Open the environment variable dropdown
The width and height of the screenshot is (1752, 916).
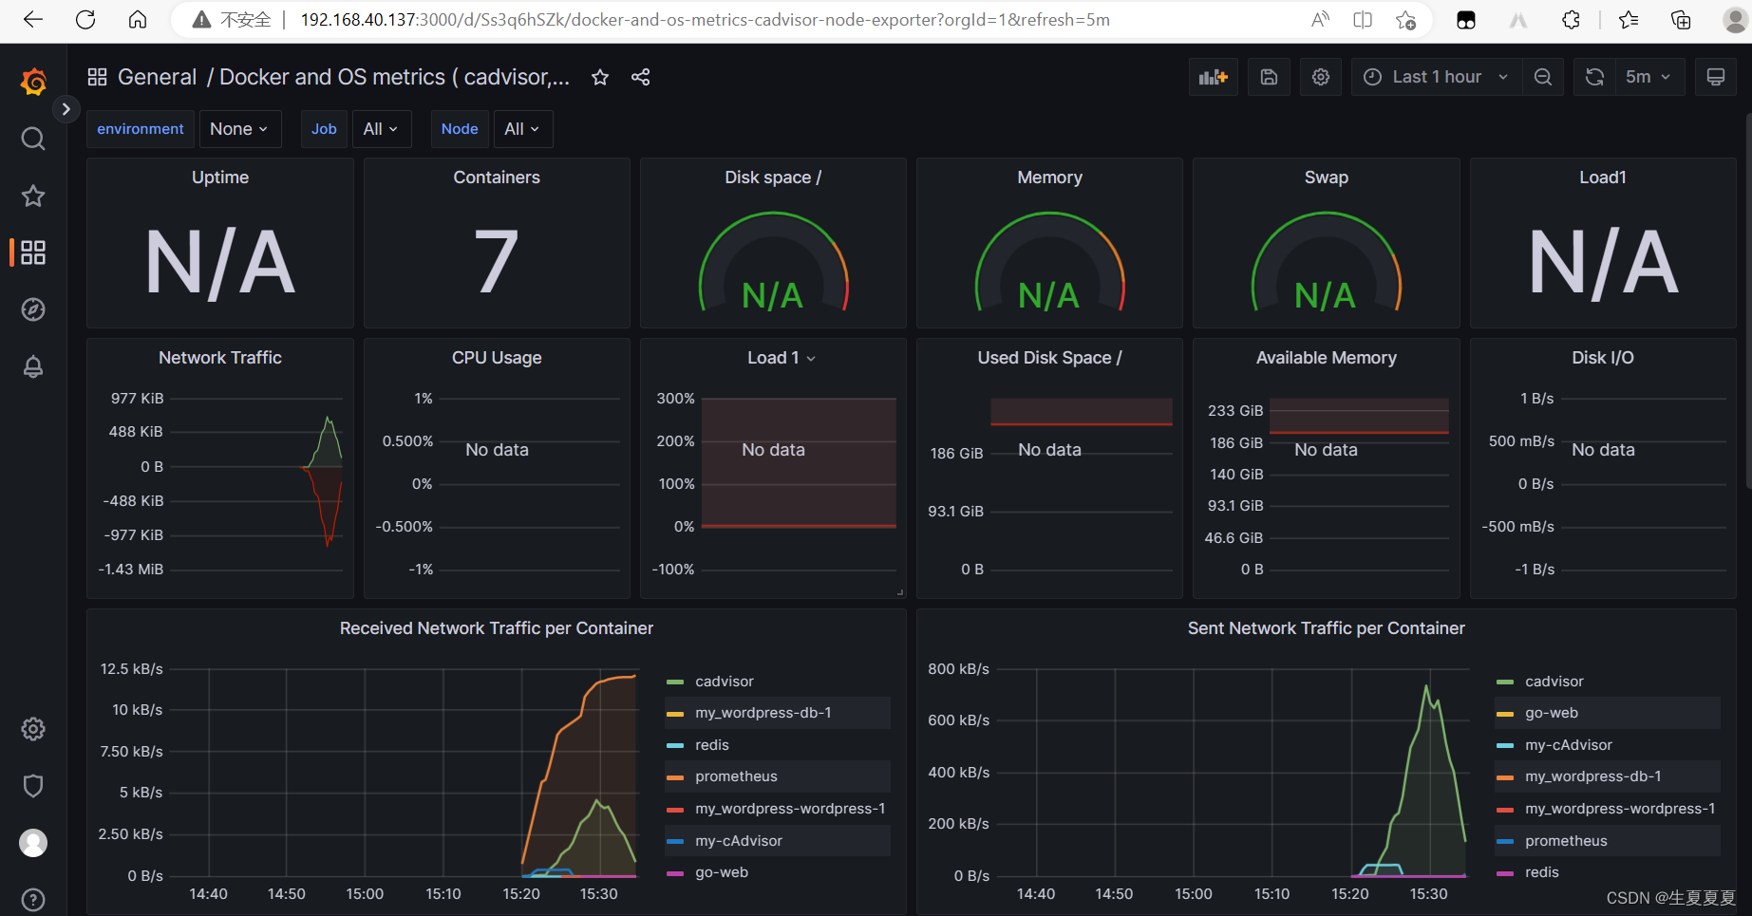(239, 129)
